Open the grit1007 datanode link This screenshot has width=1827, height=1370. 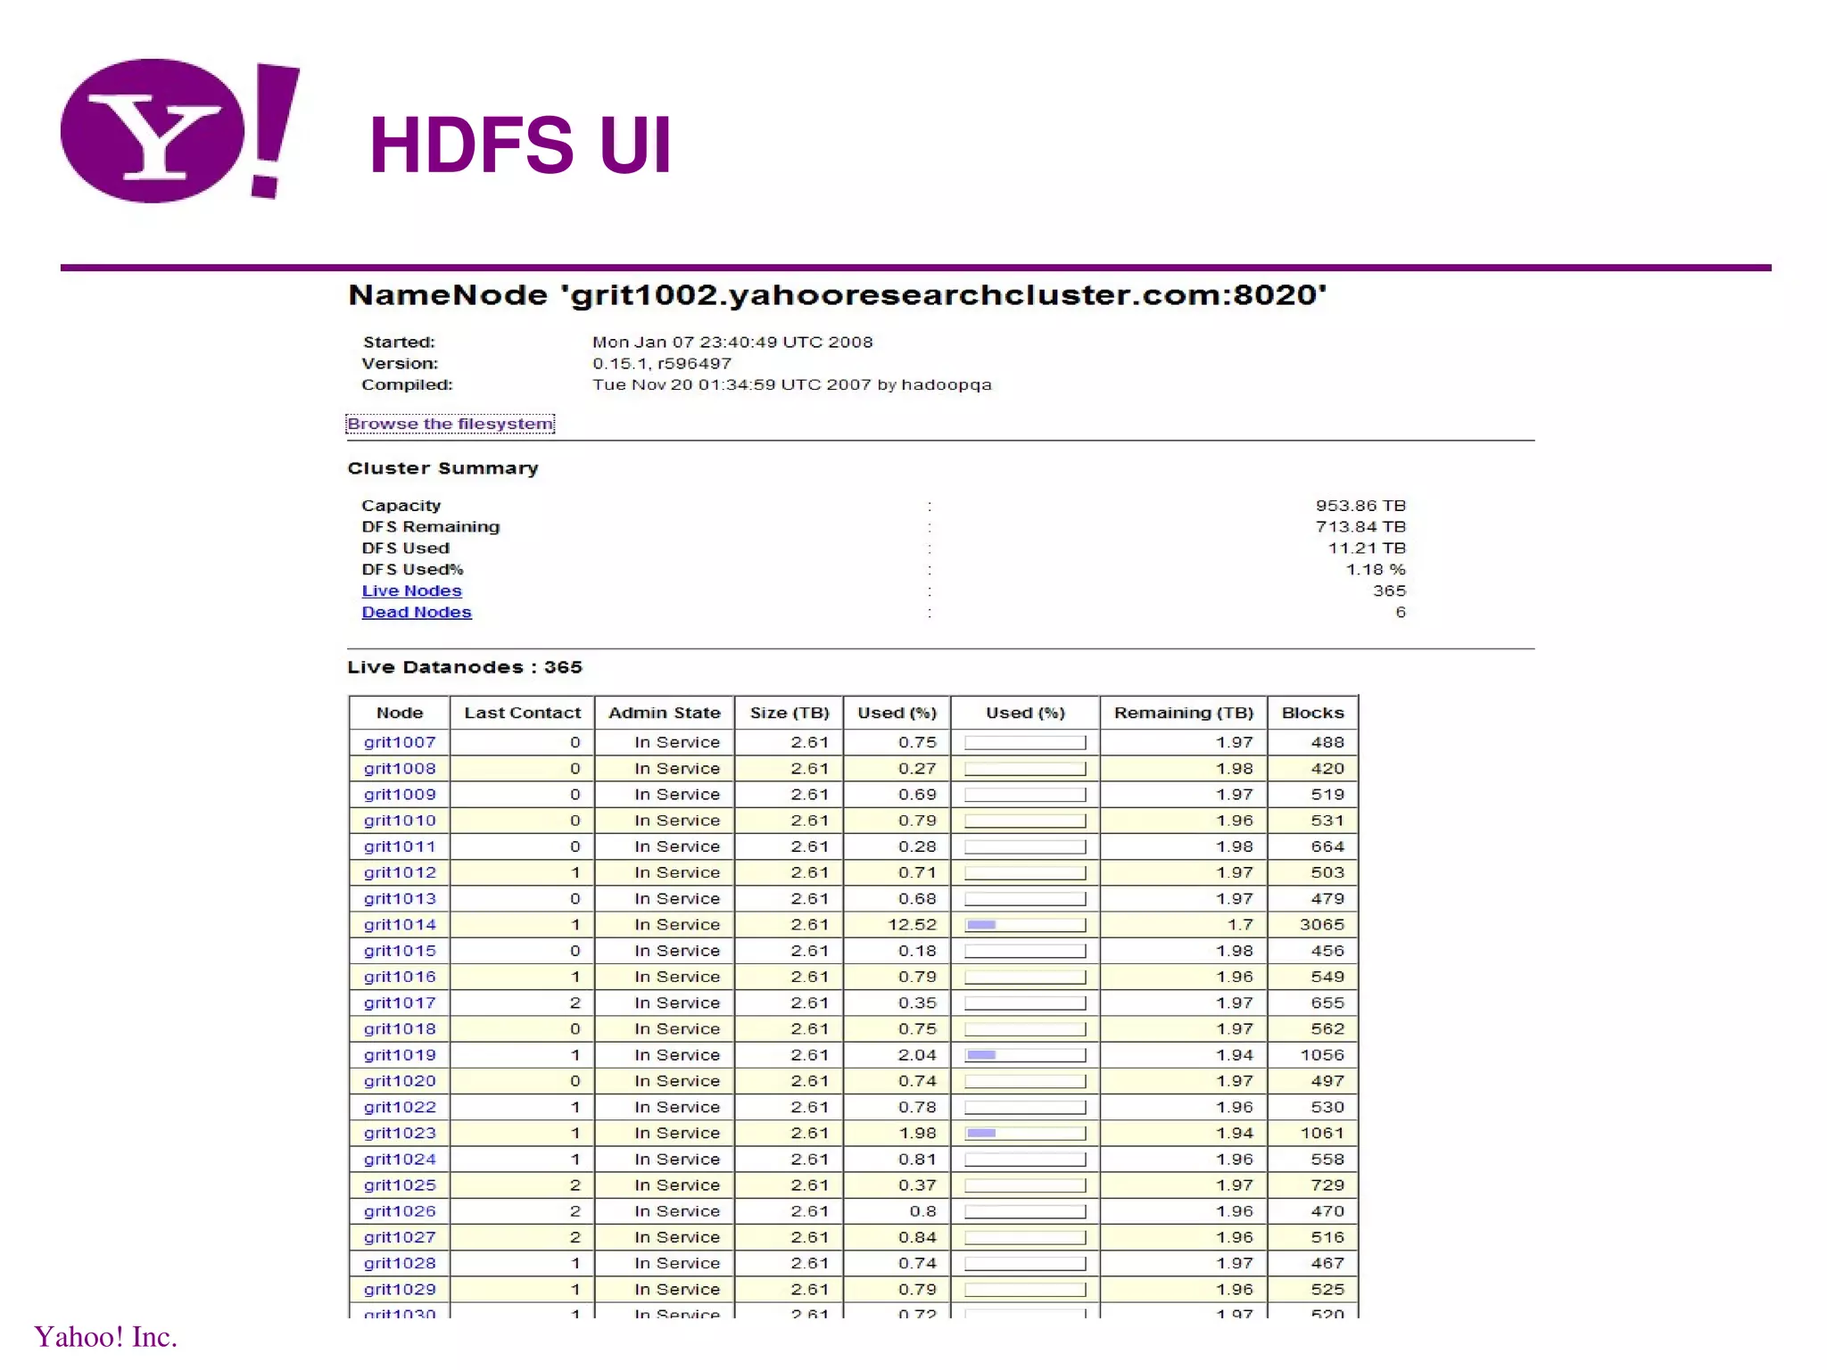tap(400, 742)
